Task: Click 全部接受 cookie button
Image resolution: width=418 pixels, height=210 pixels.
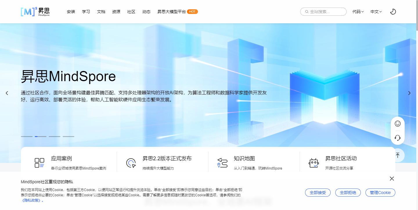Action: click(x=318, y=193)
